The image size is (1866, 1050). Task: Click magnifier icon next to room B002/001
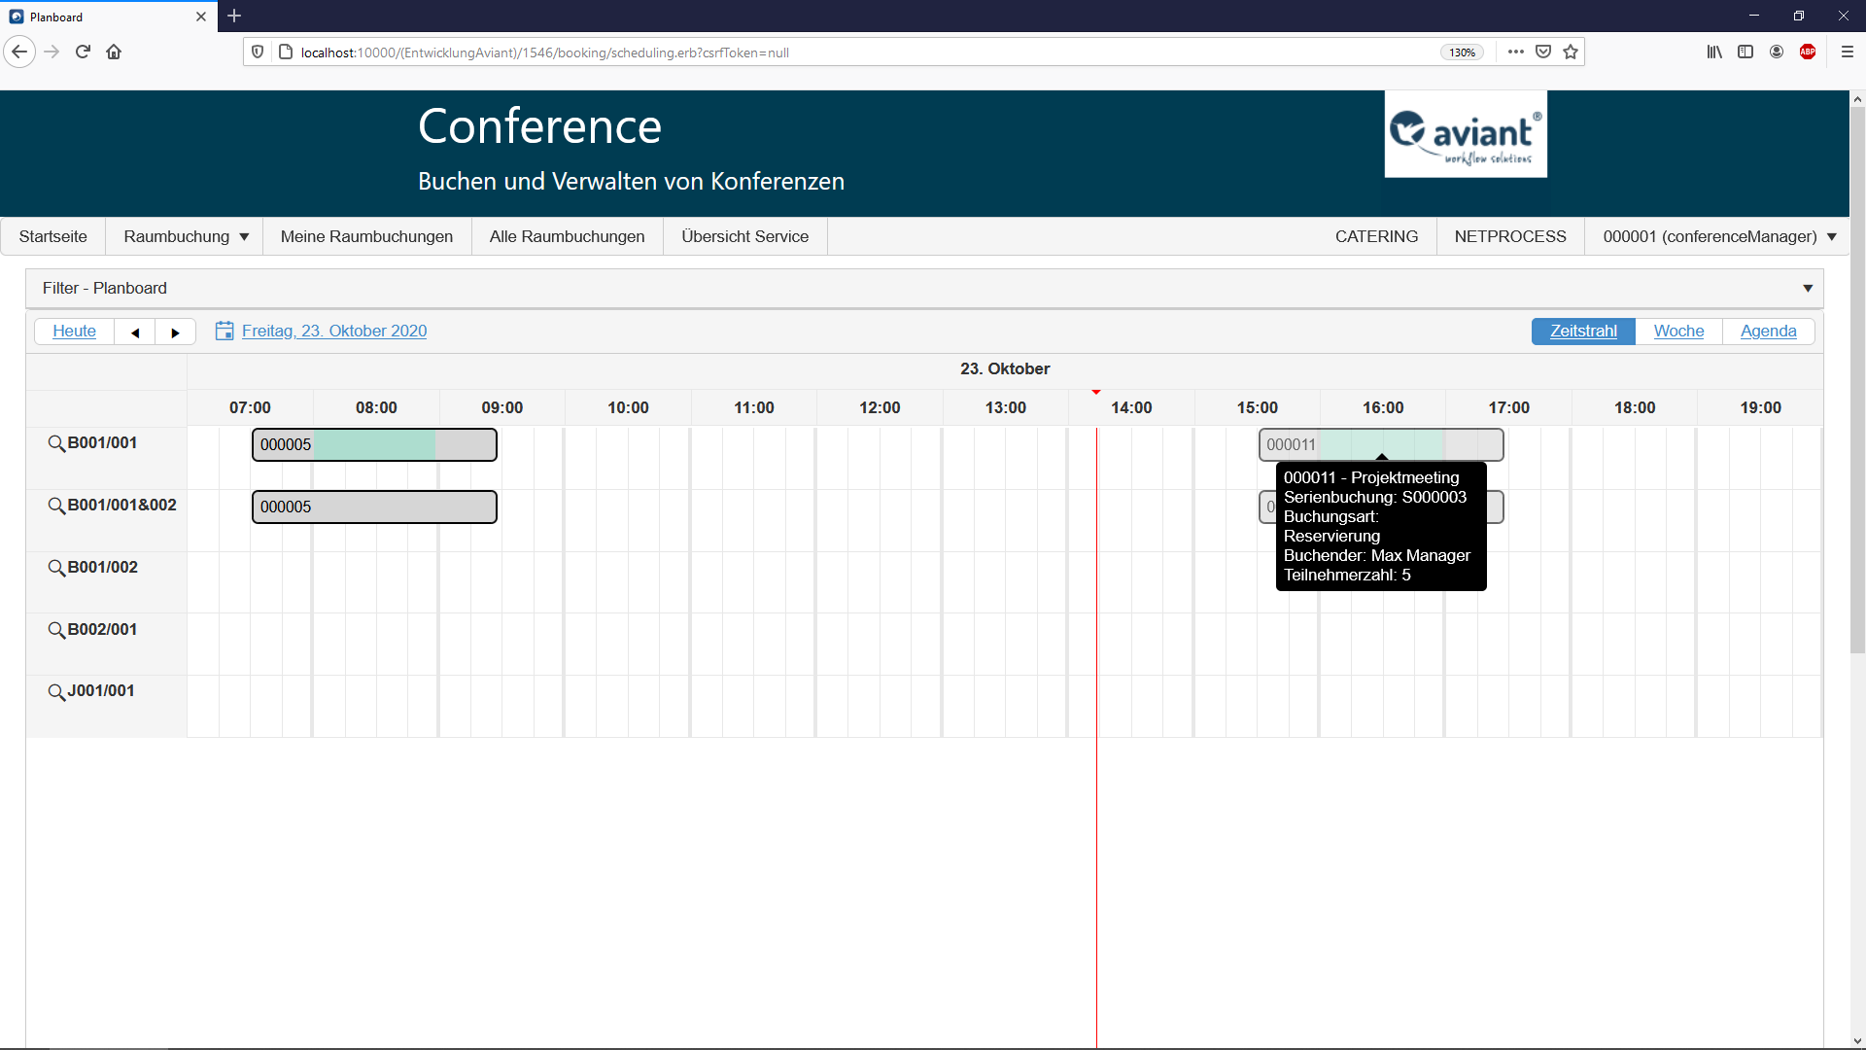point(56,630)
